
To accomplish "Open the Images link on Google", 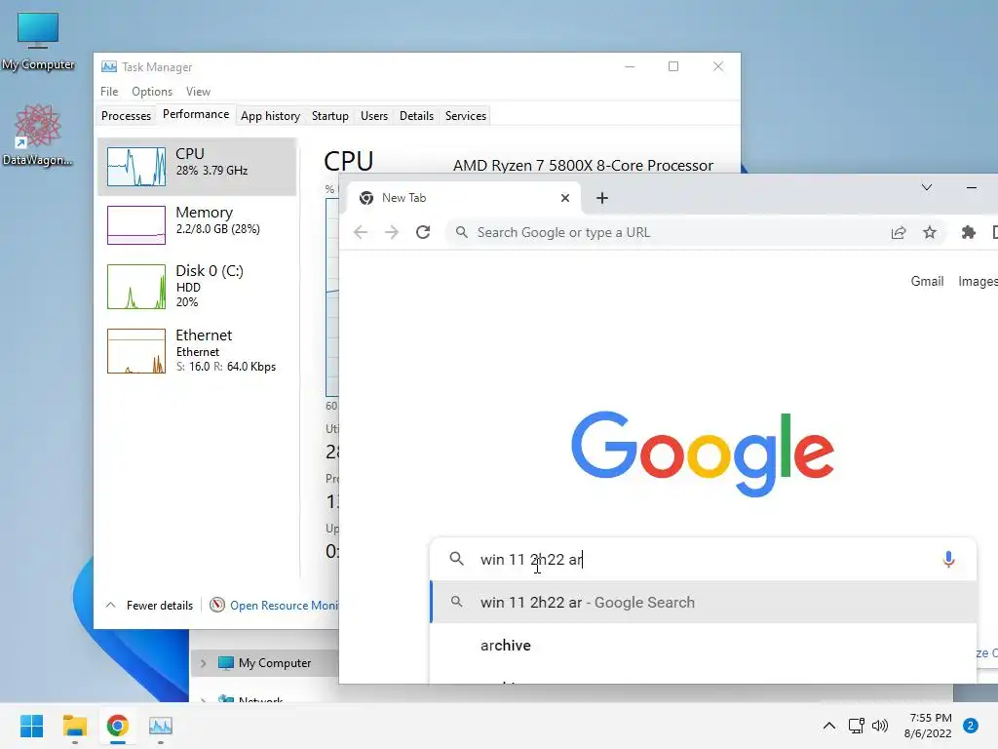I will click(978, 281).
